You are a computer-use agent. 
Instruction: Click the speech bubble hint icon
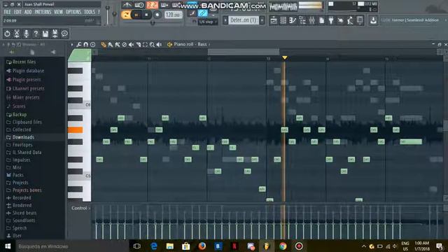64,34
